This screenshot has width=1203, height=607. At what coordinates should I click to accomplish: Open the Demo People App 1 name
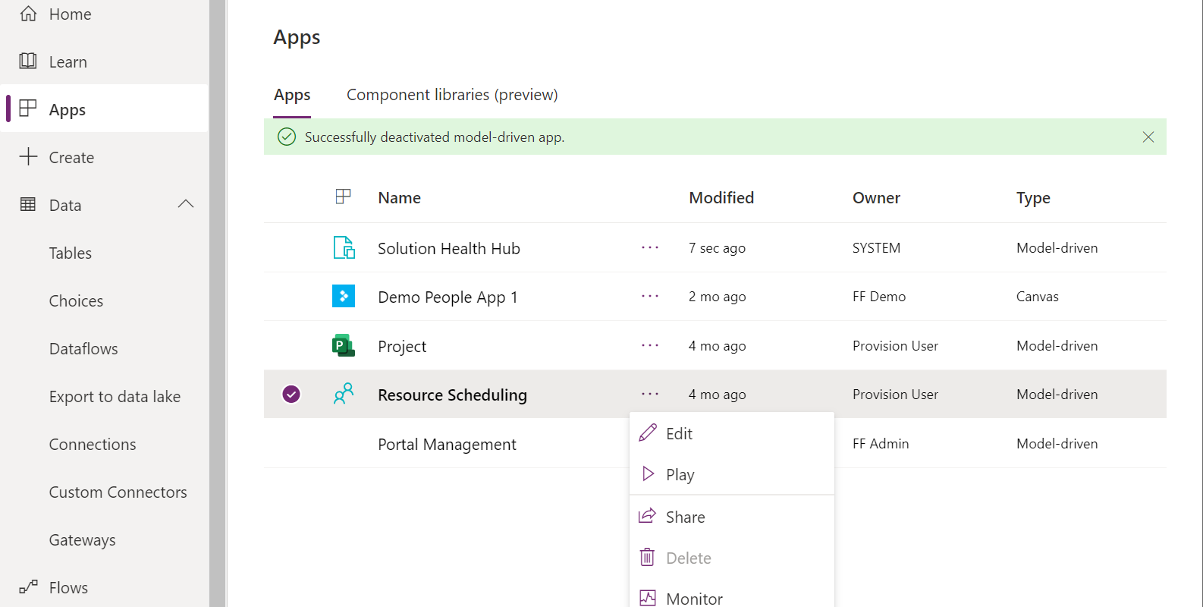pyautogui.click(x=448, y=297)
